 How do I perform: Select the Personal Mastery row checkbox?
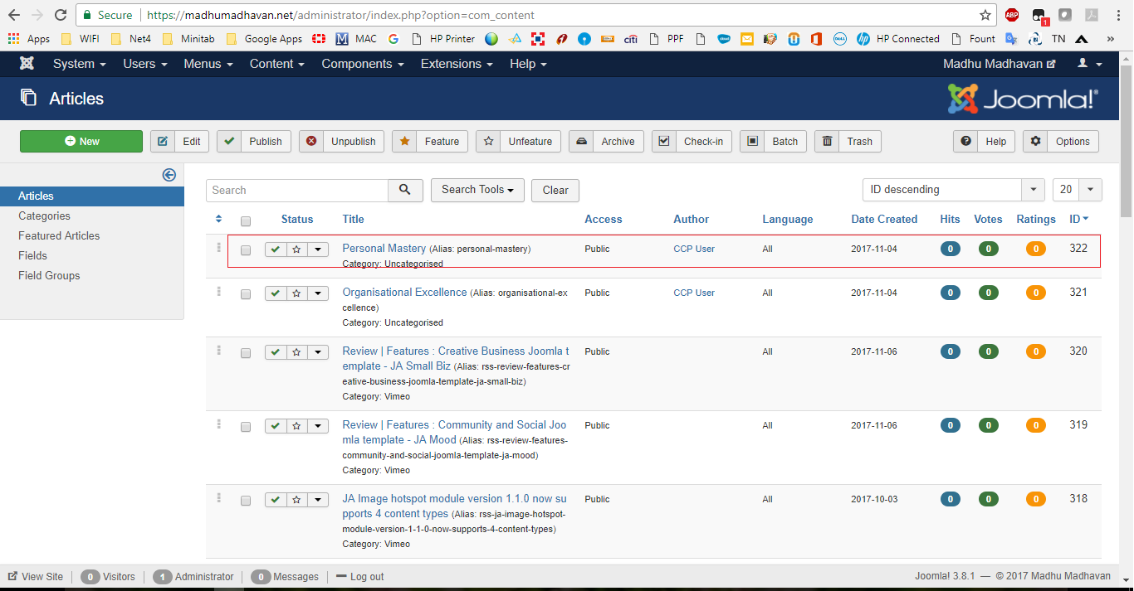click(246, 250)
